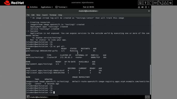Click 'Run oc status to view your app' line

pos(48,40)
